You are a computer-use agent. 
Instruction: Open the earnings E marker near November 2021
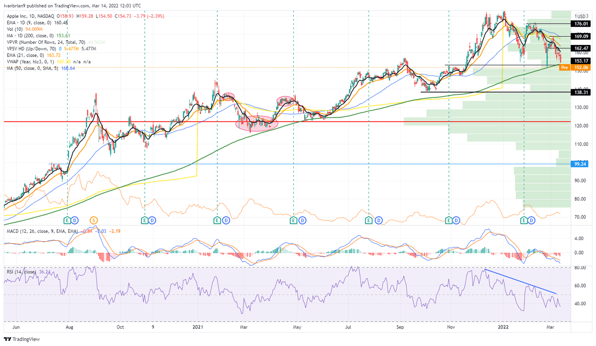click(x=449, y=220)
